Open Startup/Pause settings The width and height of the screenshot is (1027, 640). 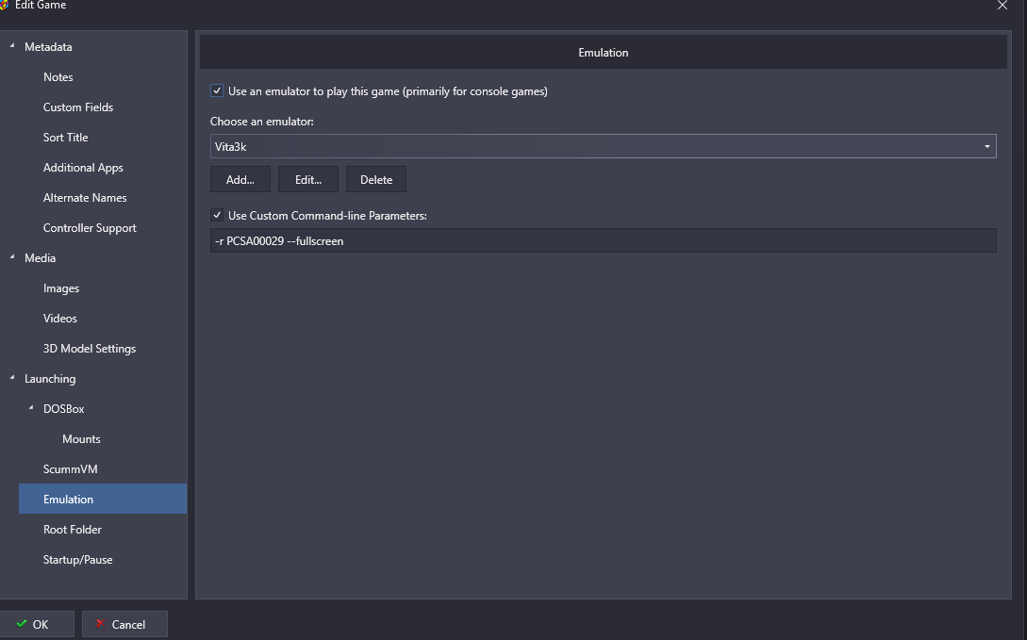[x=78, y=559]
